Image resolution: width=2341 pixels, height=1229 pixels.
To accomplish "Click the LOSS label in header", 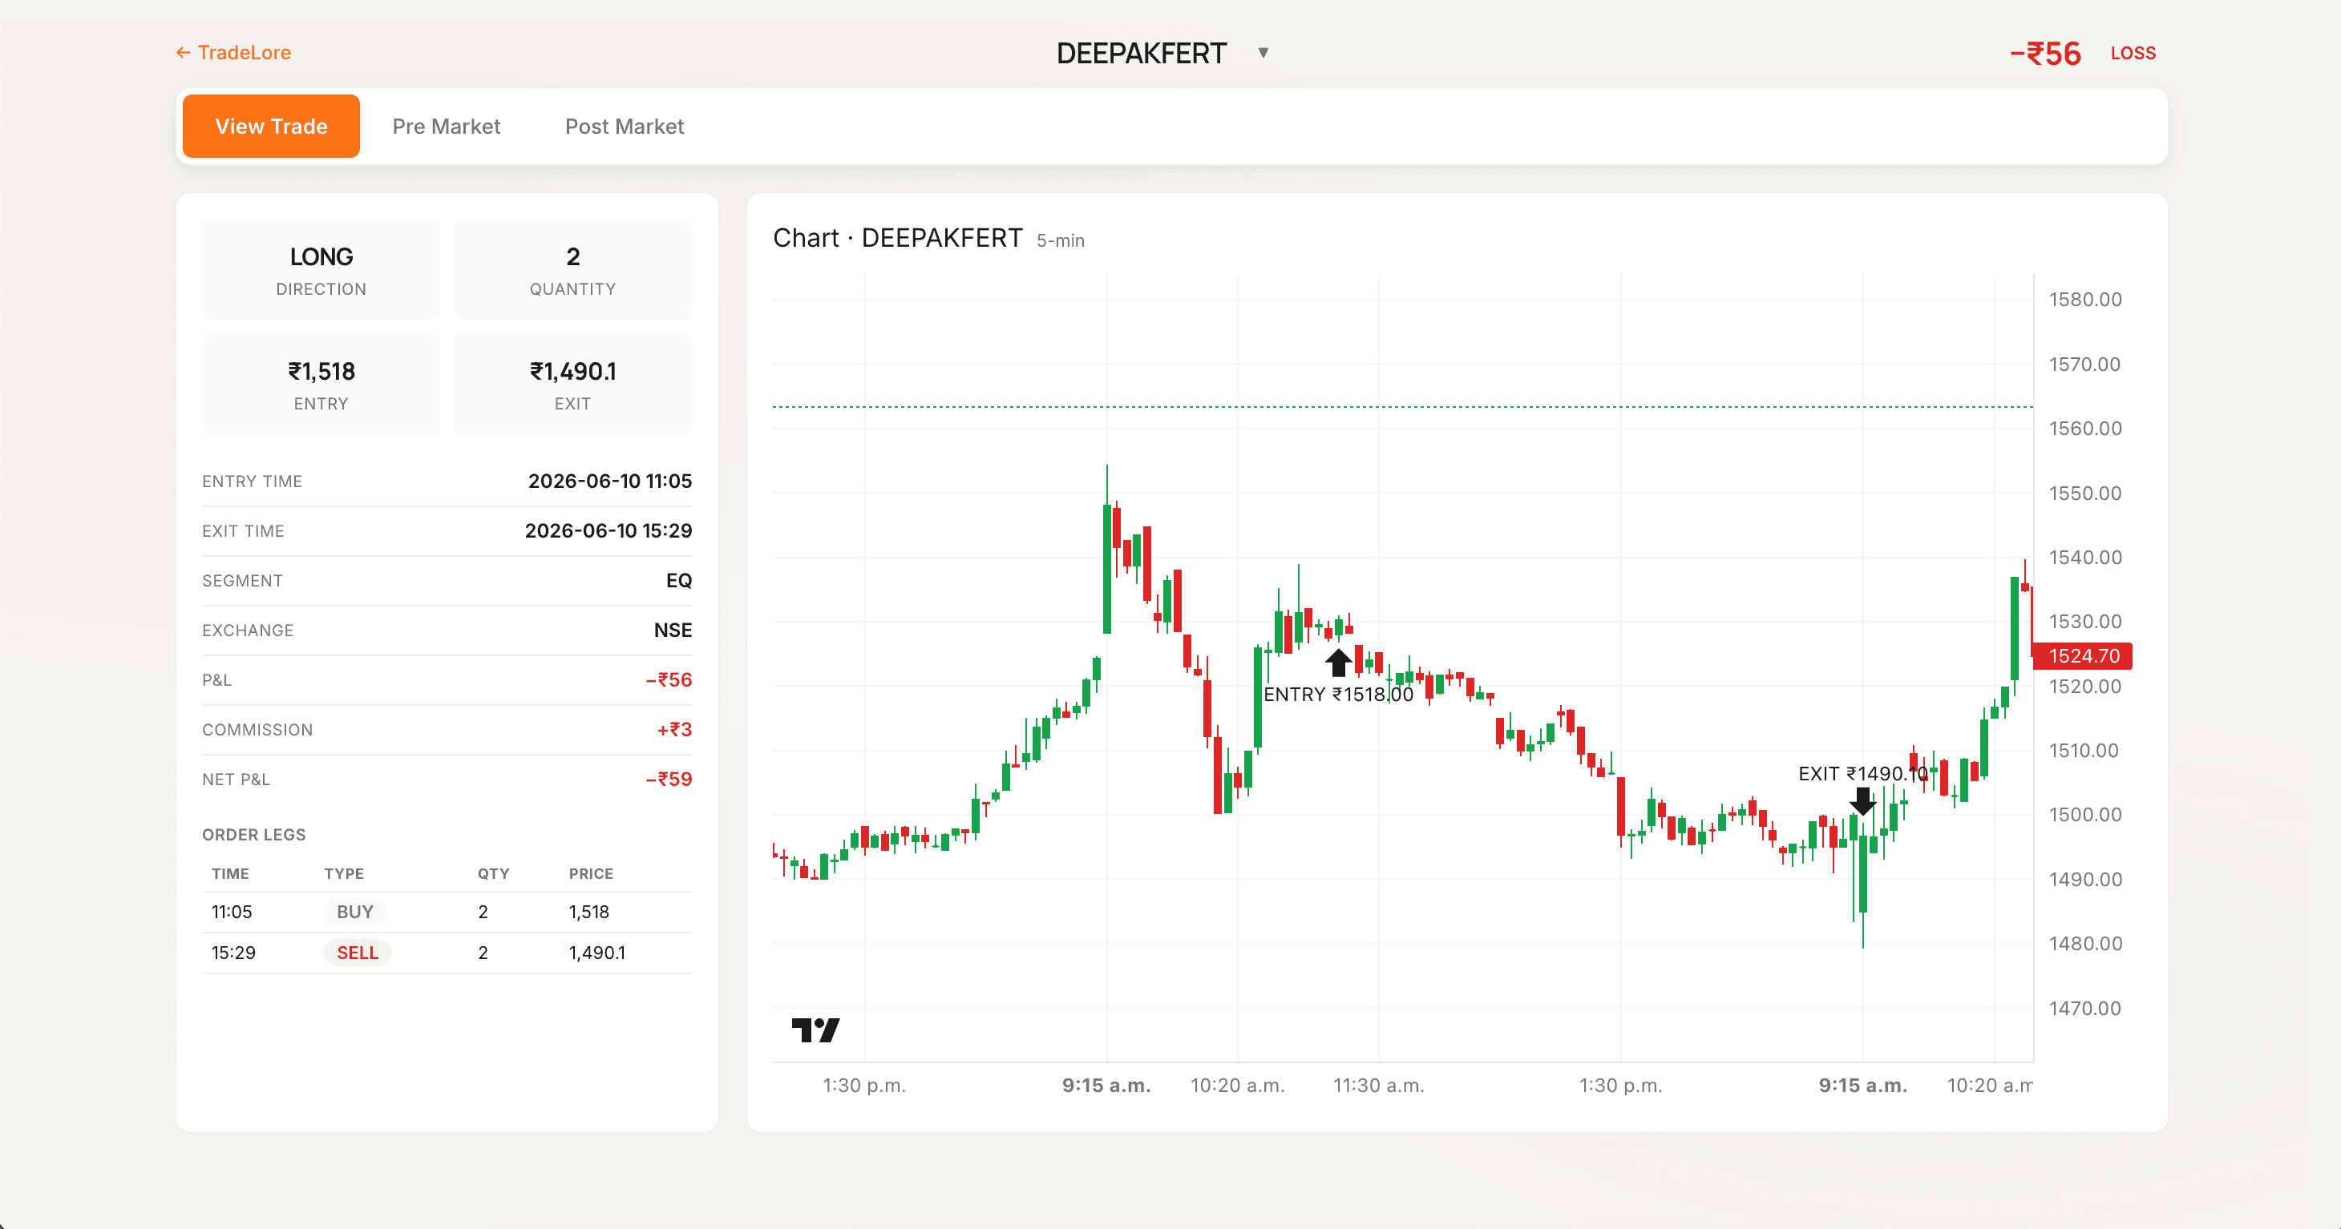I will tap(2133, 54).
